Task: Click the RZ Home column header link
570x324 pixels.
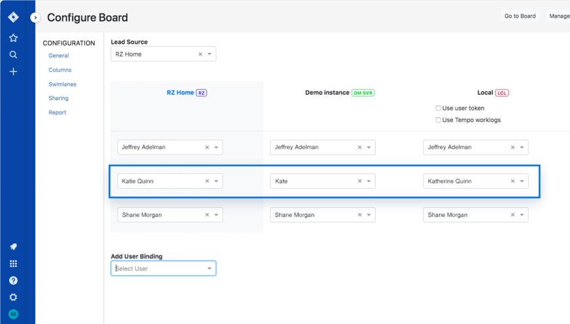Action: click(x=180, y=93)
